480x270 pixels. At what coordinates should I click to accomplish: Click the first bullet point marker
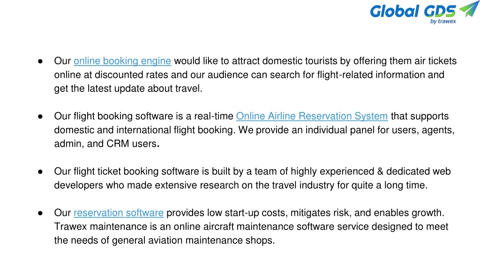coord(40,61)
